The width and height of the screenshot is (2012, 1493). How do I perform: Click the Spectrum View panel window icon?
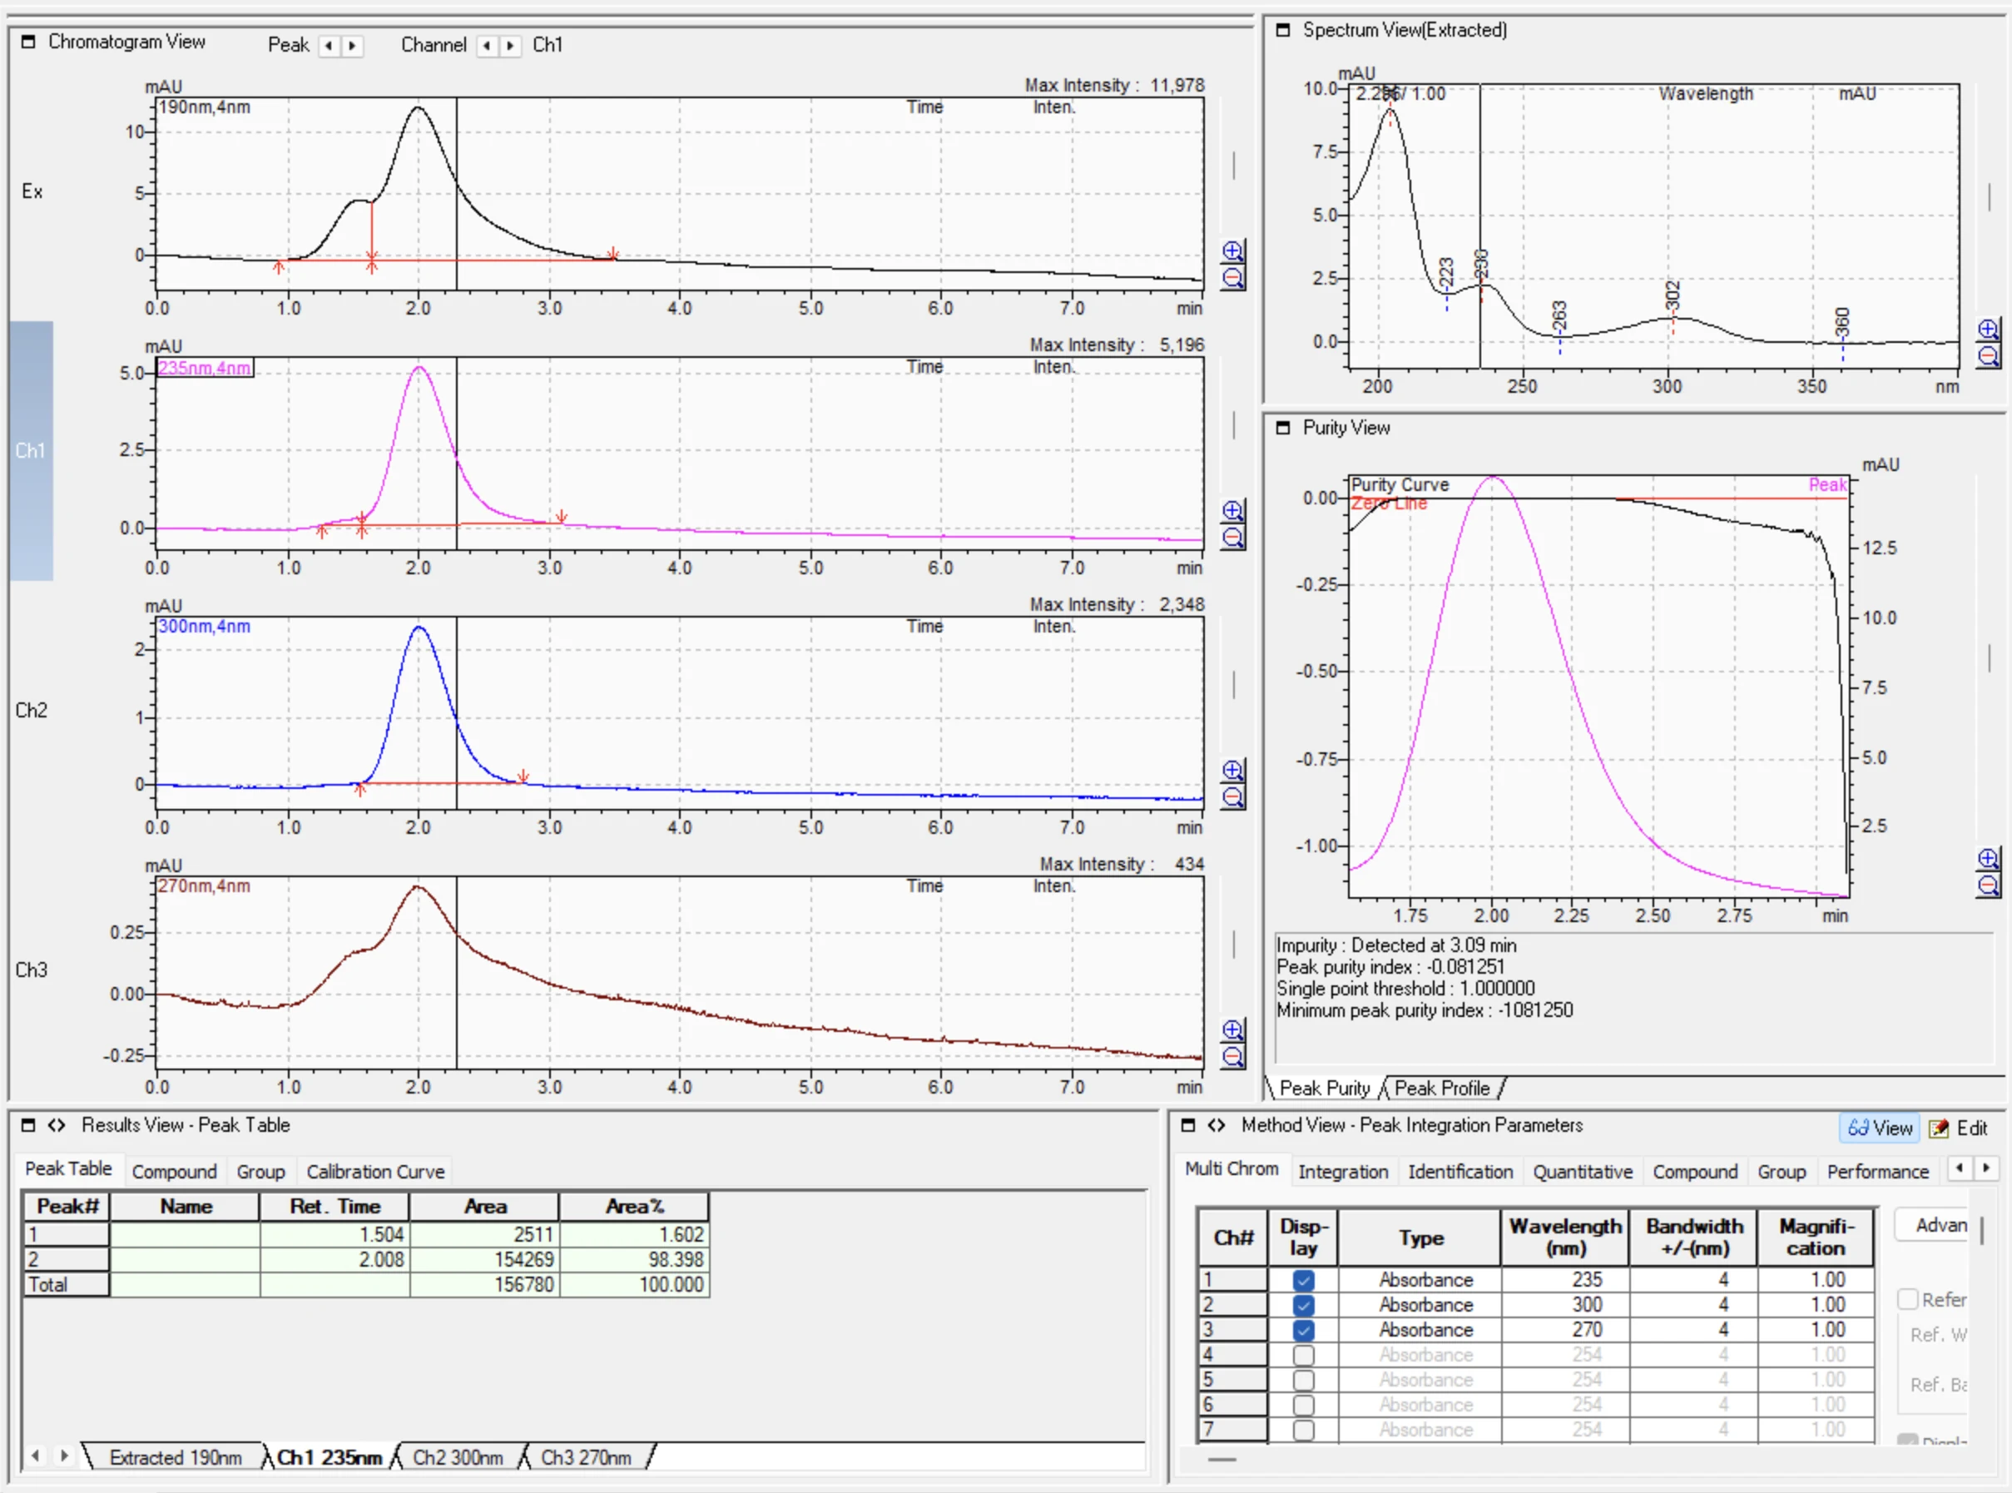click(x=1282, y=30)
